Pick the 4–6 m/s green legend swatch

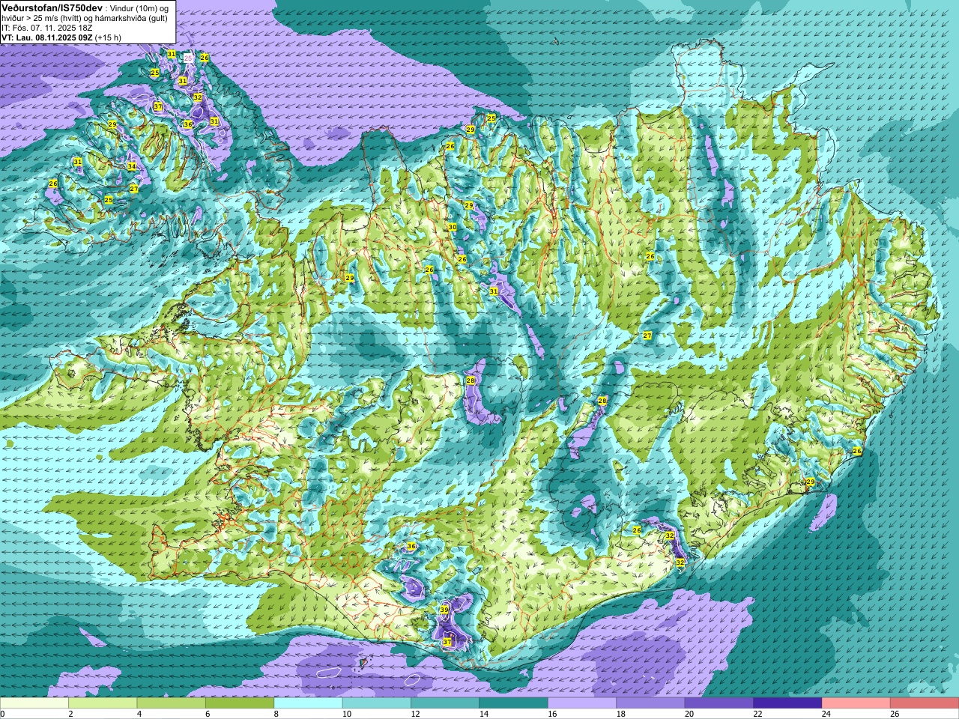click(172, 703)
